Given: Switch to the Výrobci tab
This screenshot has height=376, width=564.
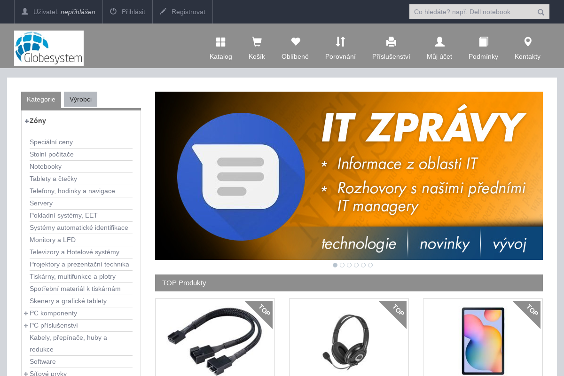Looking at the screenshot, I should (x=80, y=99).
